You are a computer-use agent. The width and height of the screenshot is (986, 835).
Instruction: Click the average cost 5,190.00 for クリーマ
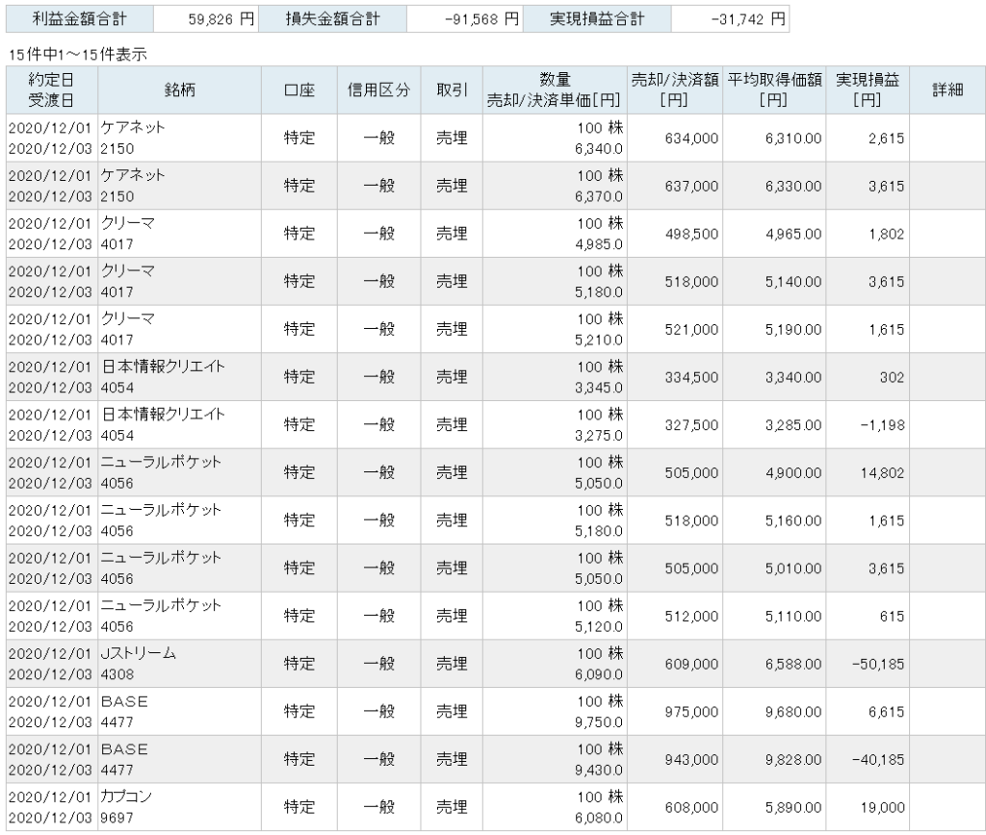coord(793,329)
